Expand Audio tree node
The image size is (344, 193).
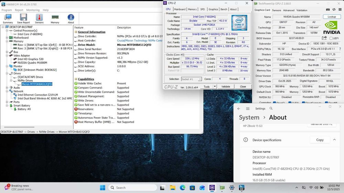[x=7, y=88]
